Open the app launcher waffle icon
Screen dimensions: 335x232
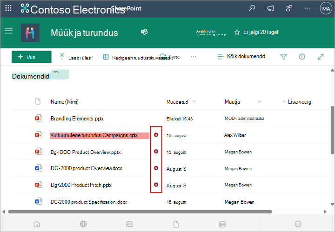(x=8, y=8)
